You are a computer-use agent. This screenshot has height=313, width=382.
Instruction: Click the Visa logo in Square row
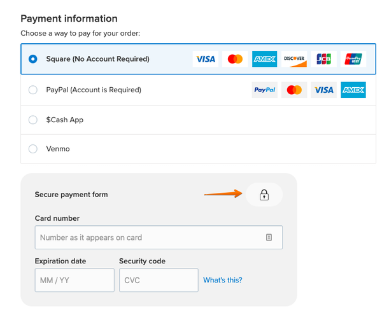click(x=206, y=59)
